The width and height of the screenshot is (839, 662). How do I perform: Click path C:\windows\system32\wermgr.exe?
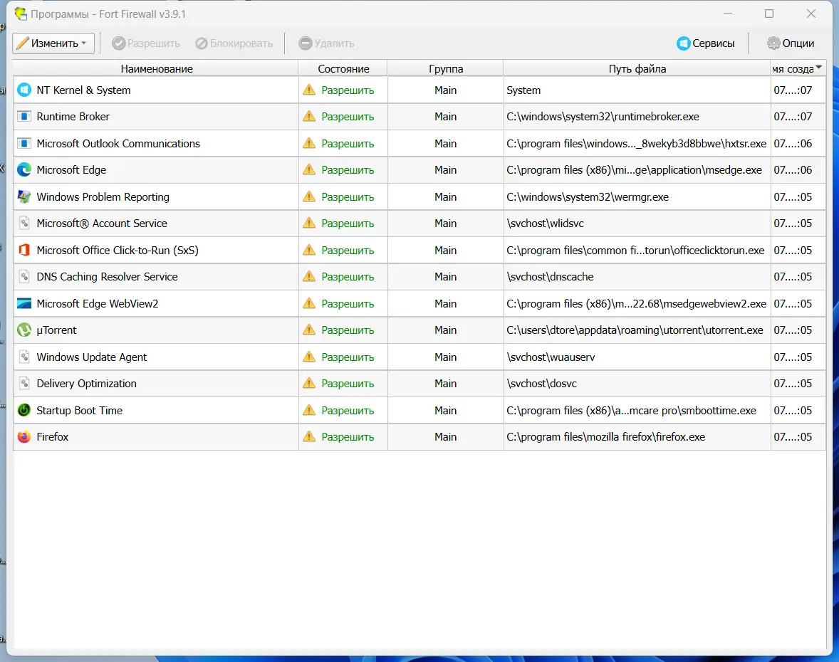(x=588, y=196)
